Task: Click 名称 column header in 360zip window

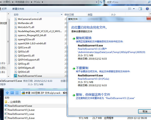Action: (x=7, y=98)
